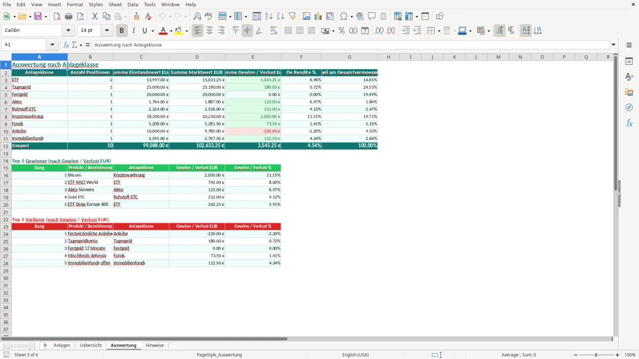
Task: Click English (USA) language in status bar
Action: click(x=355, y=355)
